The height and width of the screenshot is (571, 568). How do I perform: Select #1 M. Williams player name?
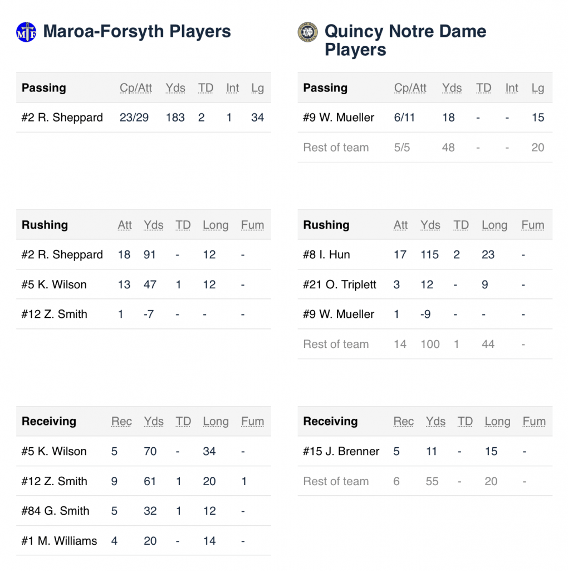pos(59,541)
